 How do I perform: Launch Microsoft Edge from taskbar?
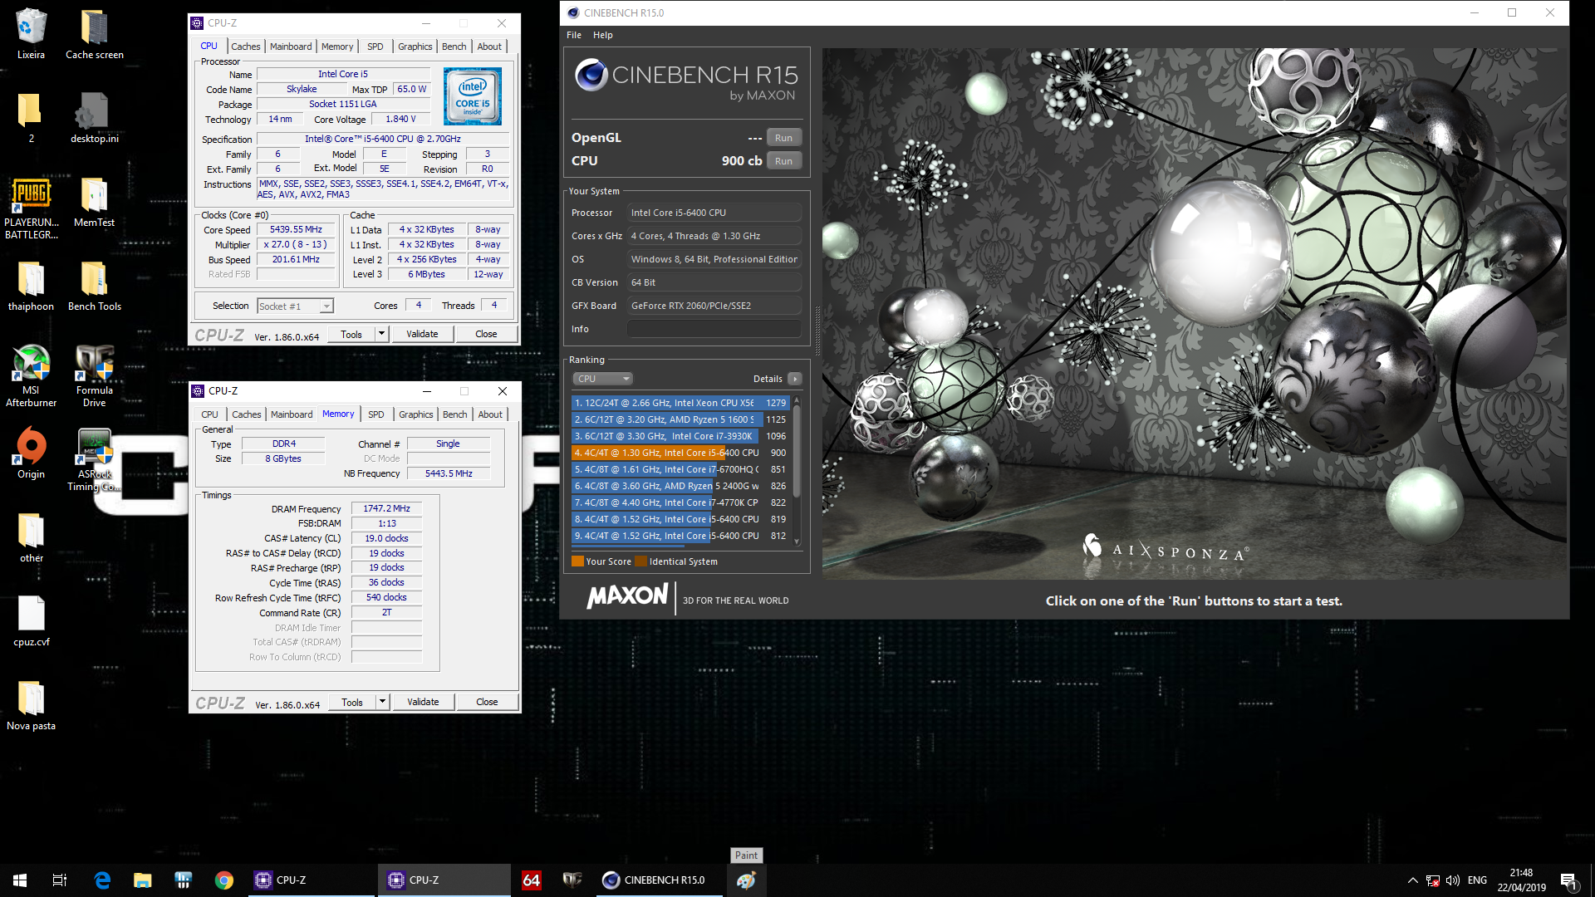pyautogui.click(x=102, y=880)
